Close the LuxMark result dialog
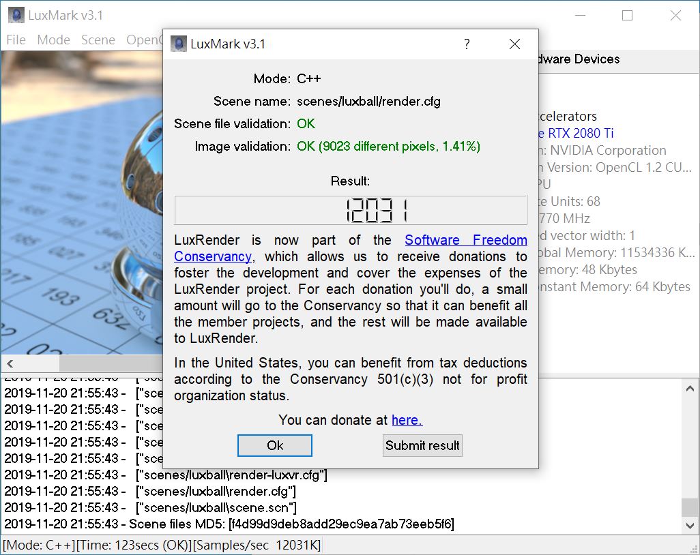 [514, 44]
